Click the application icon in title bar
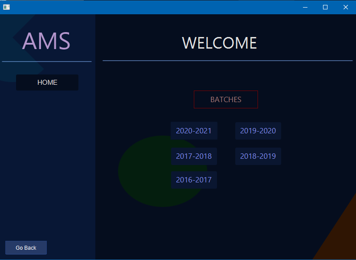This screenshot has height=260, width=356. pyautogui.click(x=6, y=7)
